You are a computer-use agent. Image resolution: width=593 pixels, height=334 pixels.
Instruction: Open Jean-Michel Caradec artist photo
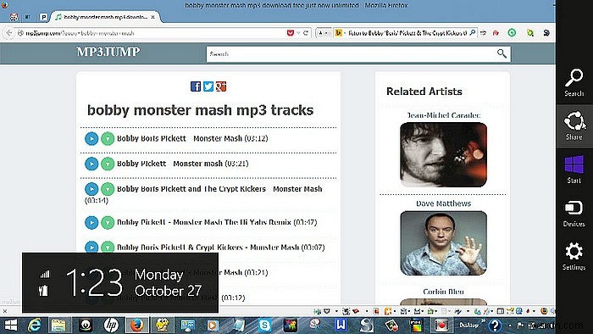tap(443, 154)
